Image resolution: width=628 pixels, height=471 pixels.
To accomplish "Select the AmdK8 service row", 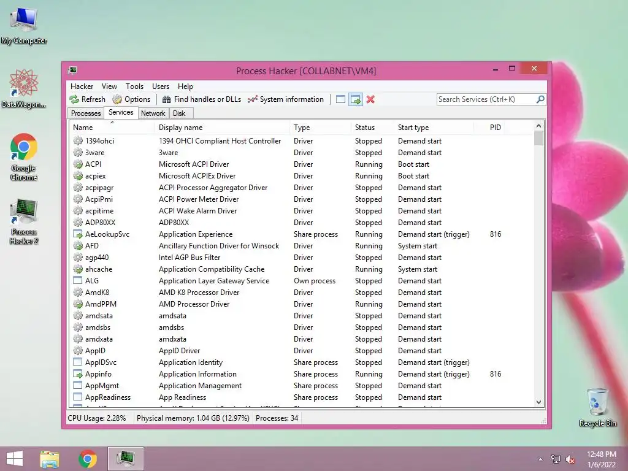I will pos(301,292).
